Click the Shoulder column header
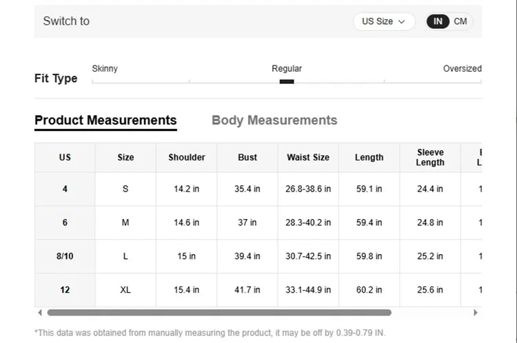 point(187,158)
